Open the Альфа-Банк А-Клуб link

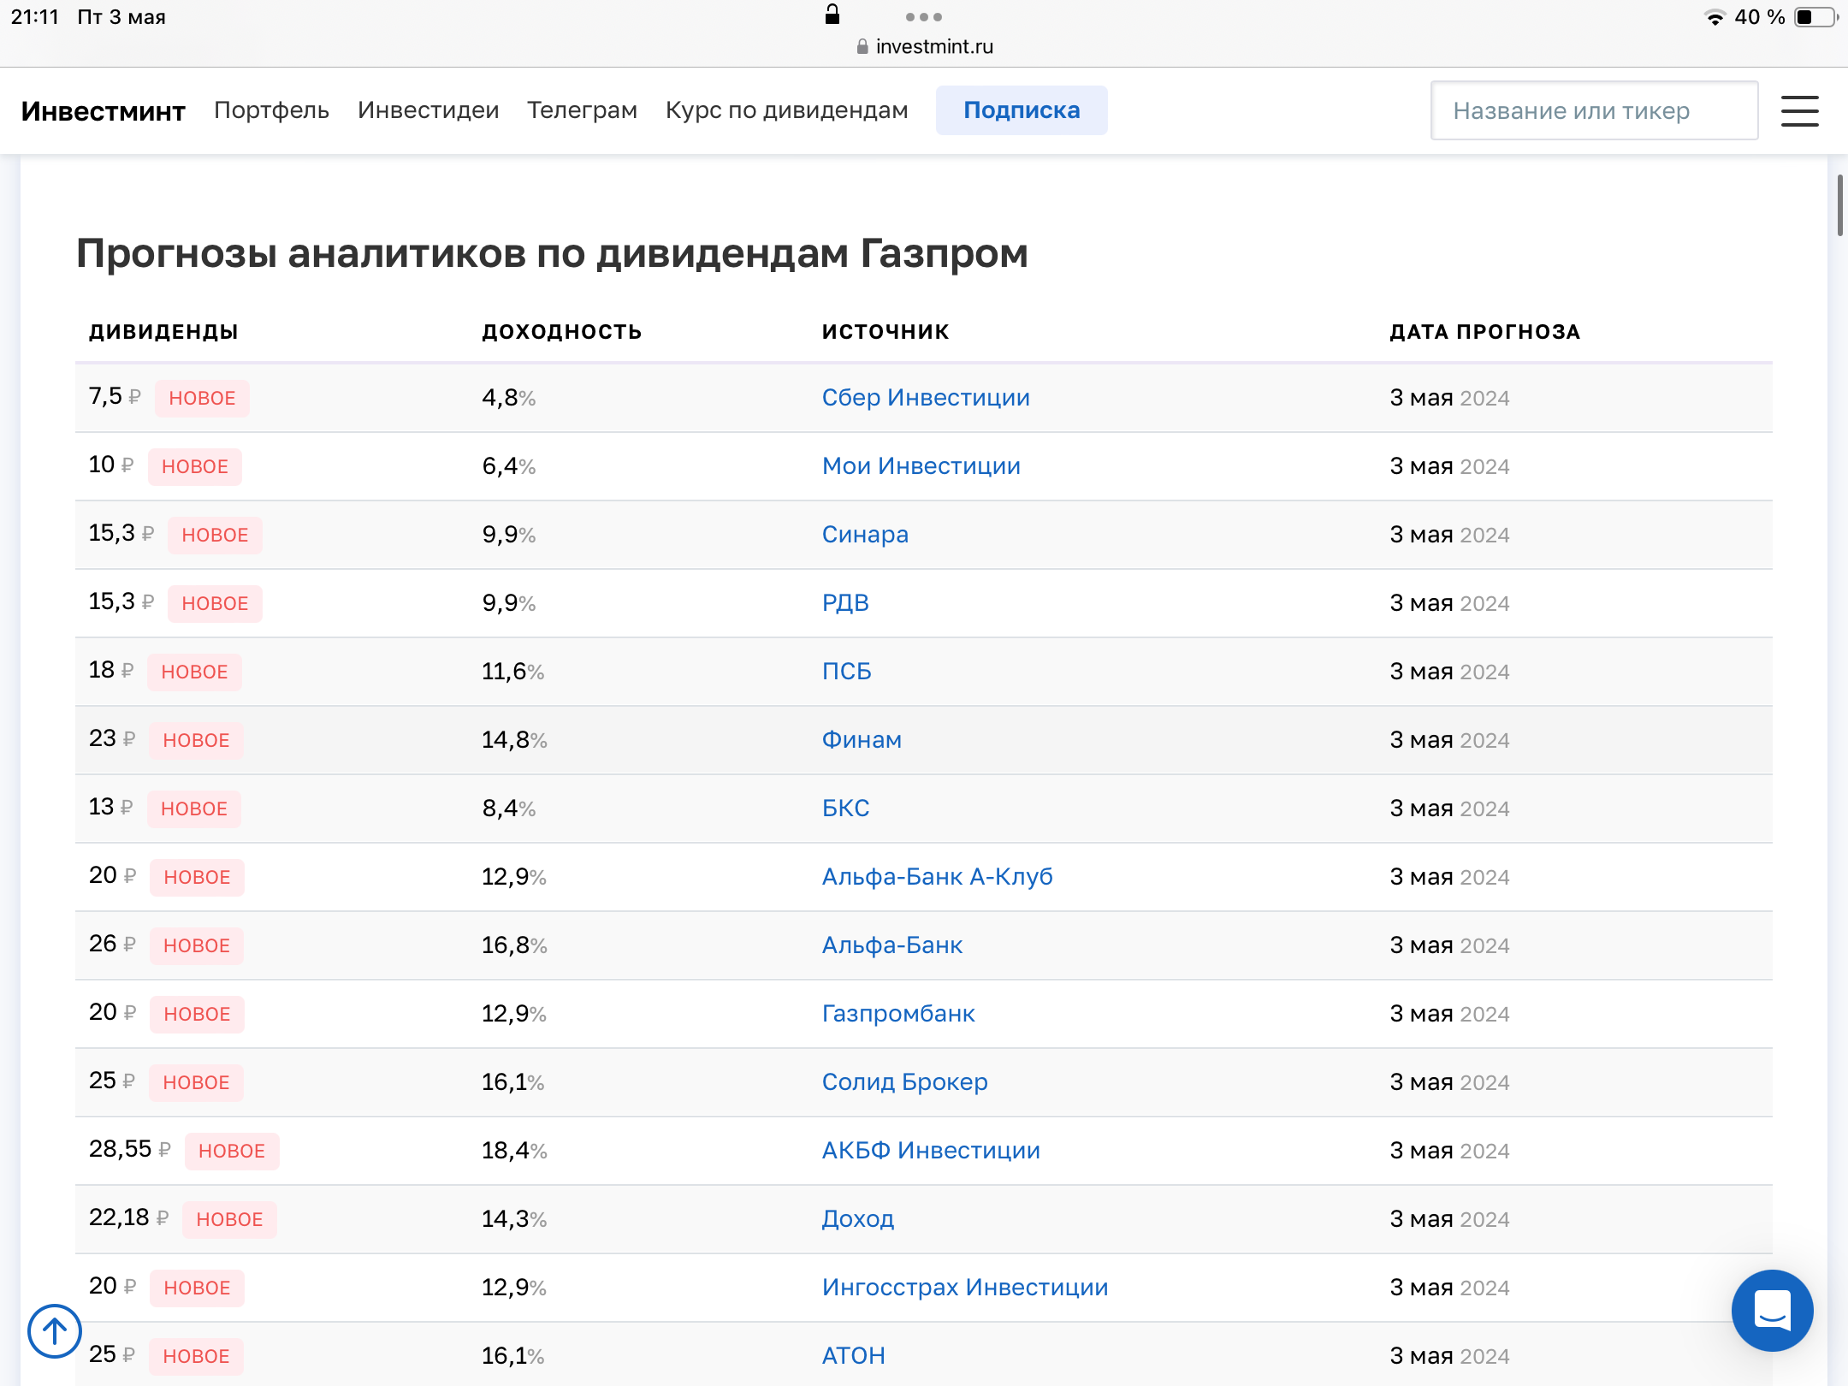coord(937,877)
